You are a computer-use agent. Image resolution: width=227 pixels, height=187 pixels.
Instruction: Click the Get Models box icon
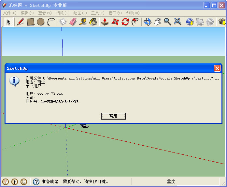(222, 22)
